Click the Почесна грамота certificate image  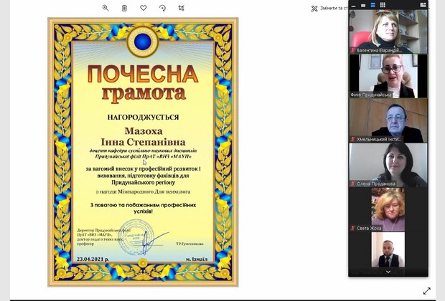pos(143,152)
